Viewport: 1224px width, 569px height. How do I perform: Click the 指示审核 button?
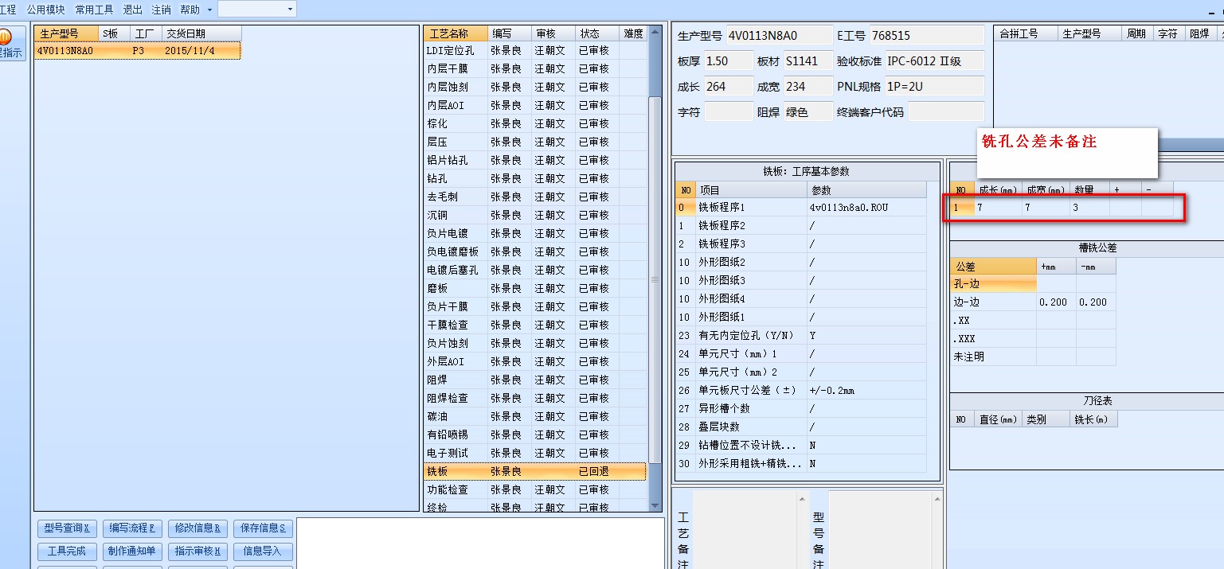coord(197,551)
